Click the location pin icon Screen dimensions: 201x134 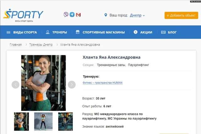tap(106, 15)
